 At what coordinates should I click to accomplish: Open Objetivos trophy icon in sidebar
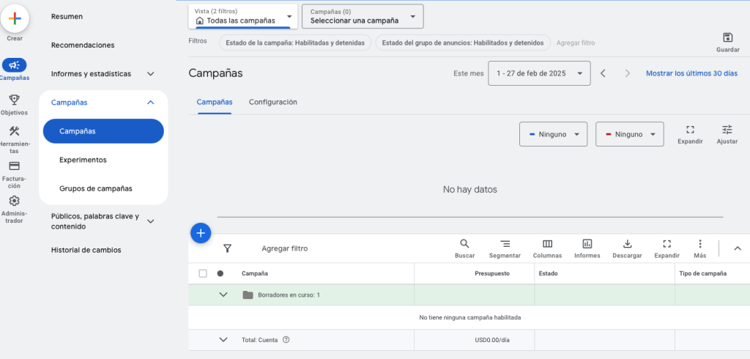15,100
